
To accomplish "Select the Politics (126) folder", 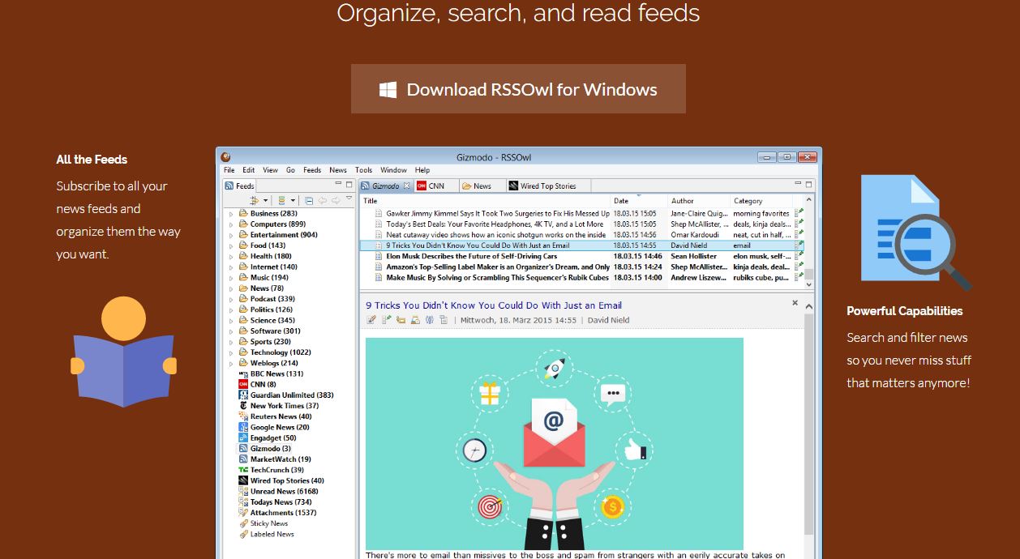I will [x=271, y=309].
